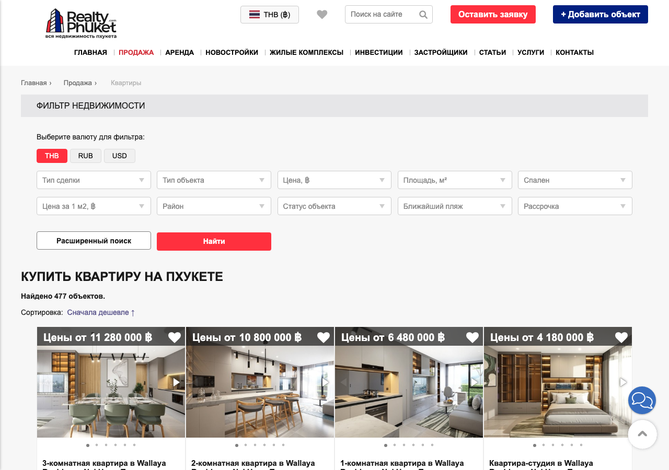The image size is (669, 470).
Task: Open the НОВОСТРОЙКИ menu item
Action: 232,53
